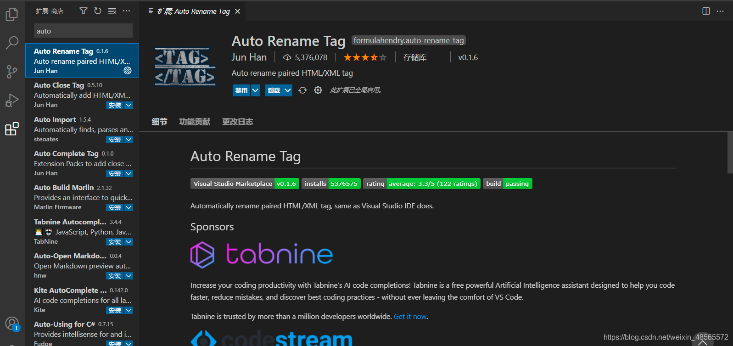The height and width of the screenshot is (346, 733).
Task: Open manage gear on Auto Rename Tag list item
Action: tap(128, 70)
